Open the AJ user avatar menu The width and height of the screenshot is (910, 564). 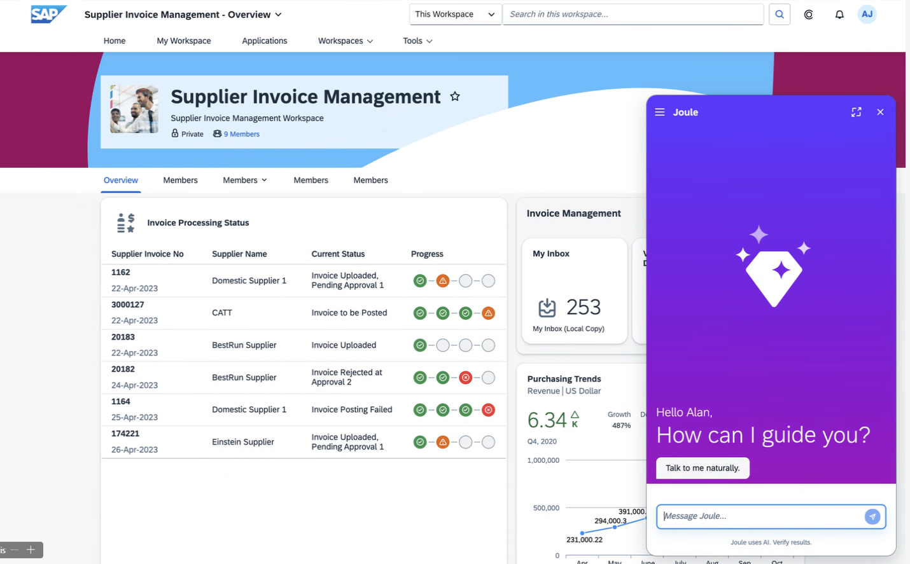coord(867,14)
